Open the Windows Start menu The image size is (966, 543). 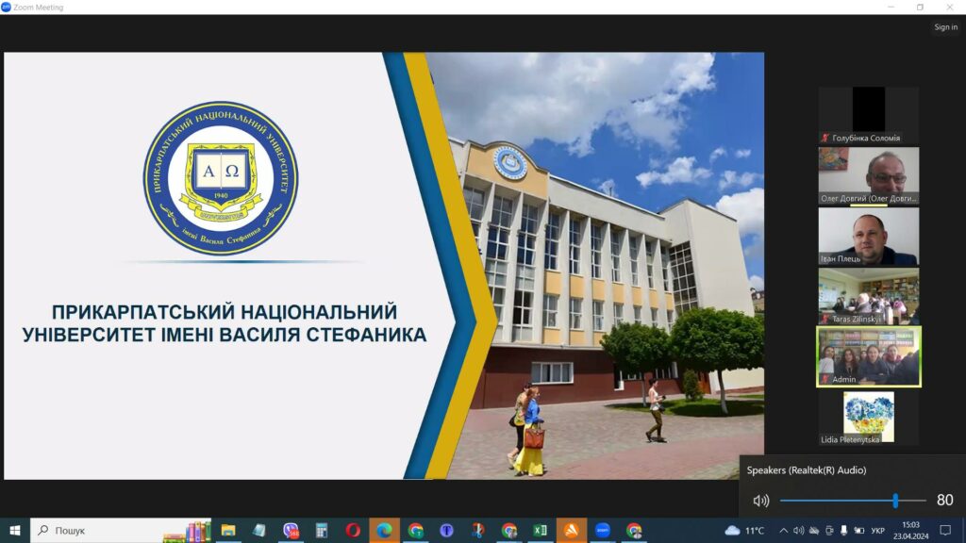(x=15, y=531)
